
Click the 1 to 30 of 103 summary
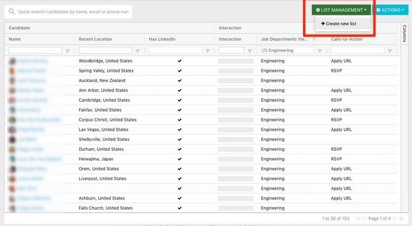click(x=336, y=218)
